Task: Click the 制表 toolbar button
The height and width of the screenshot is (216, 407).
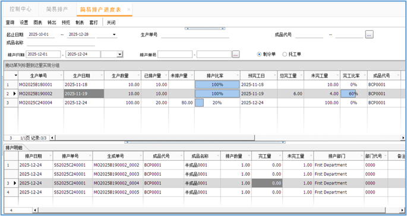Action: pyautogui.click(x=80, y=23)
